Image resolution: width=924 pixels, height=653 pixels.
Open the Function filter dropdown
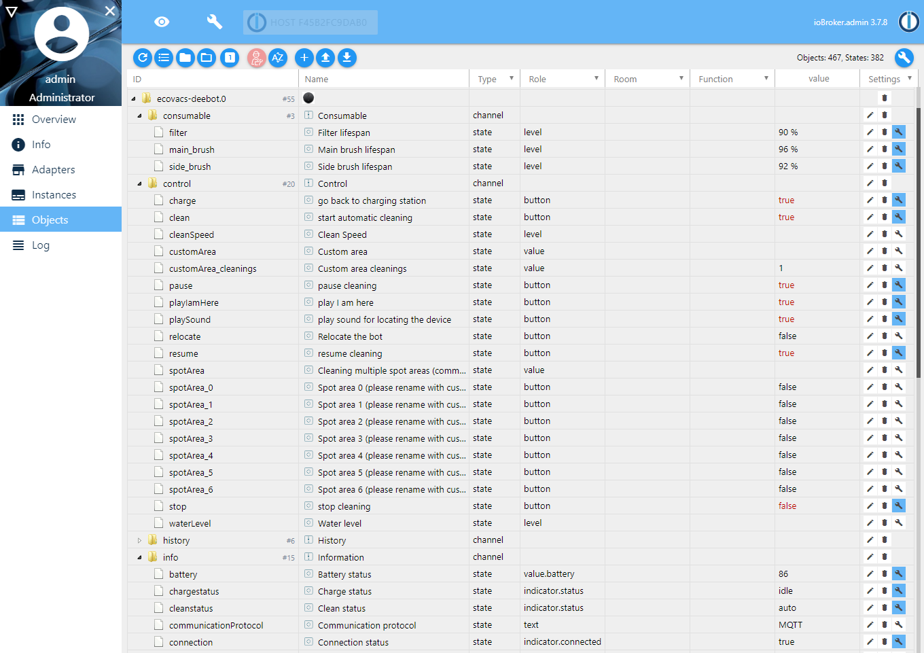[x=732, y=79]
